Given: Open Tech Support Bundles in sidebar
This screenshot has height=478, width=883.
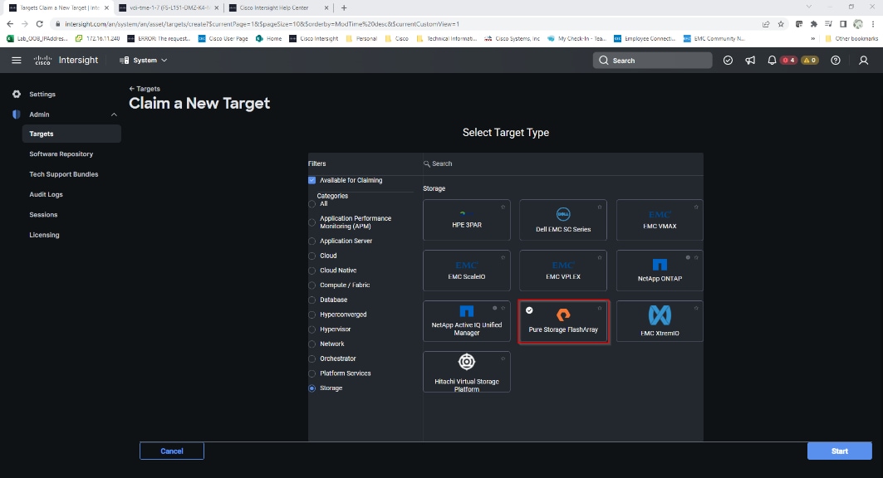Looking at the screenshot, I should [x=64, y=174].
